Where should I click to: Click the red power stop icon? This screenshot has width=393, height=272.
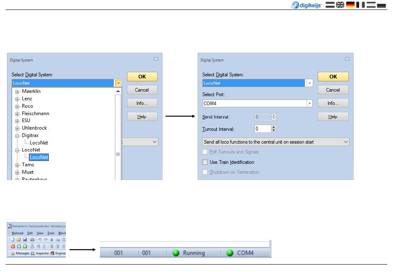tap(13, 246)
